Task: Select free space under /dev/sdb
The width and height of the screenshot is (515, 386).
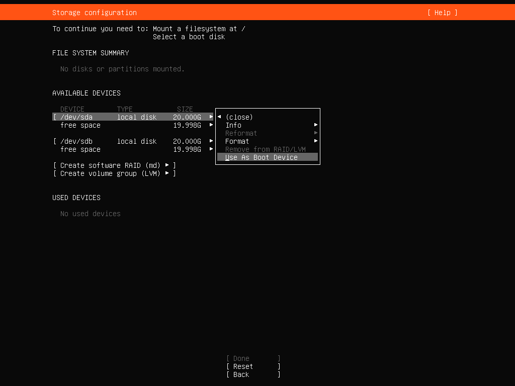Action: click(80, 149)
